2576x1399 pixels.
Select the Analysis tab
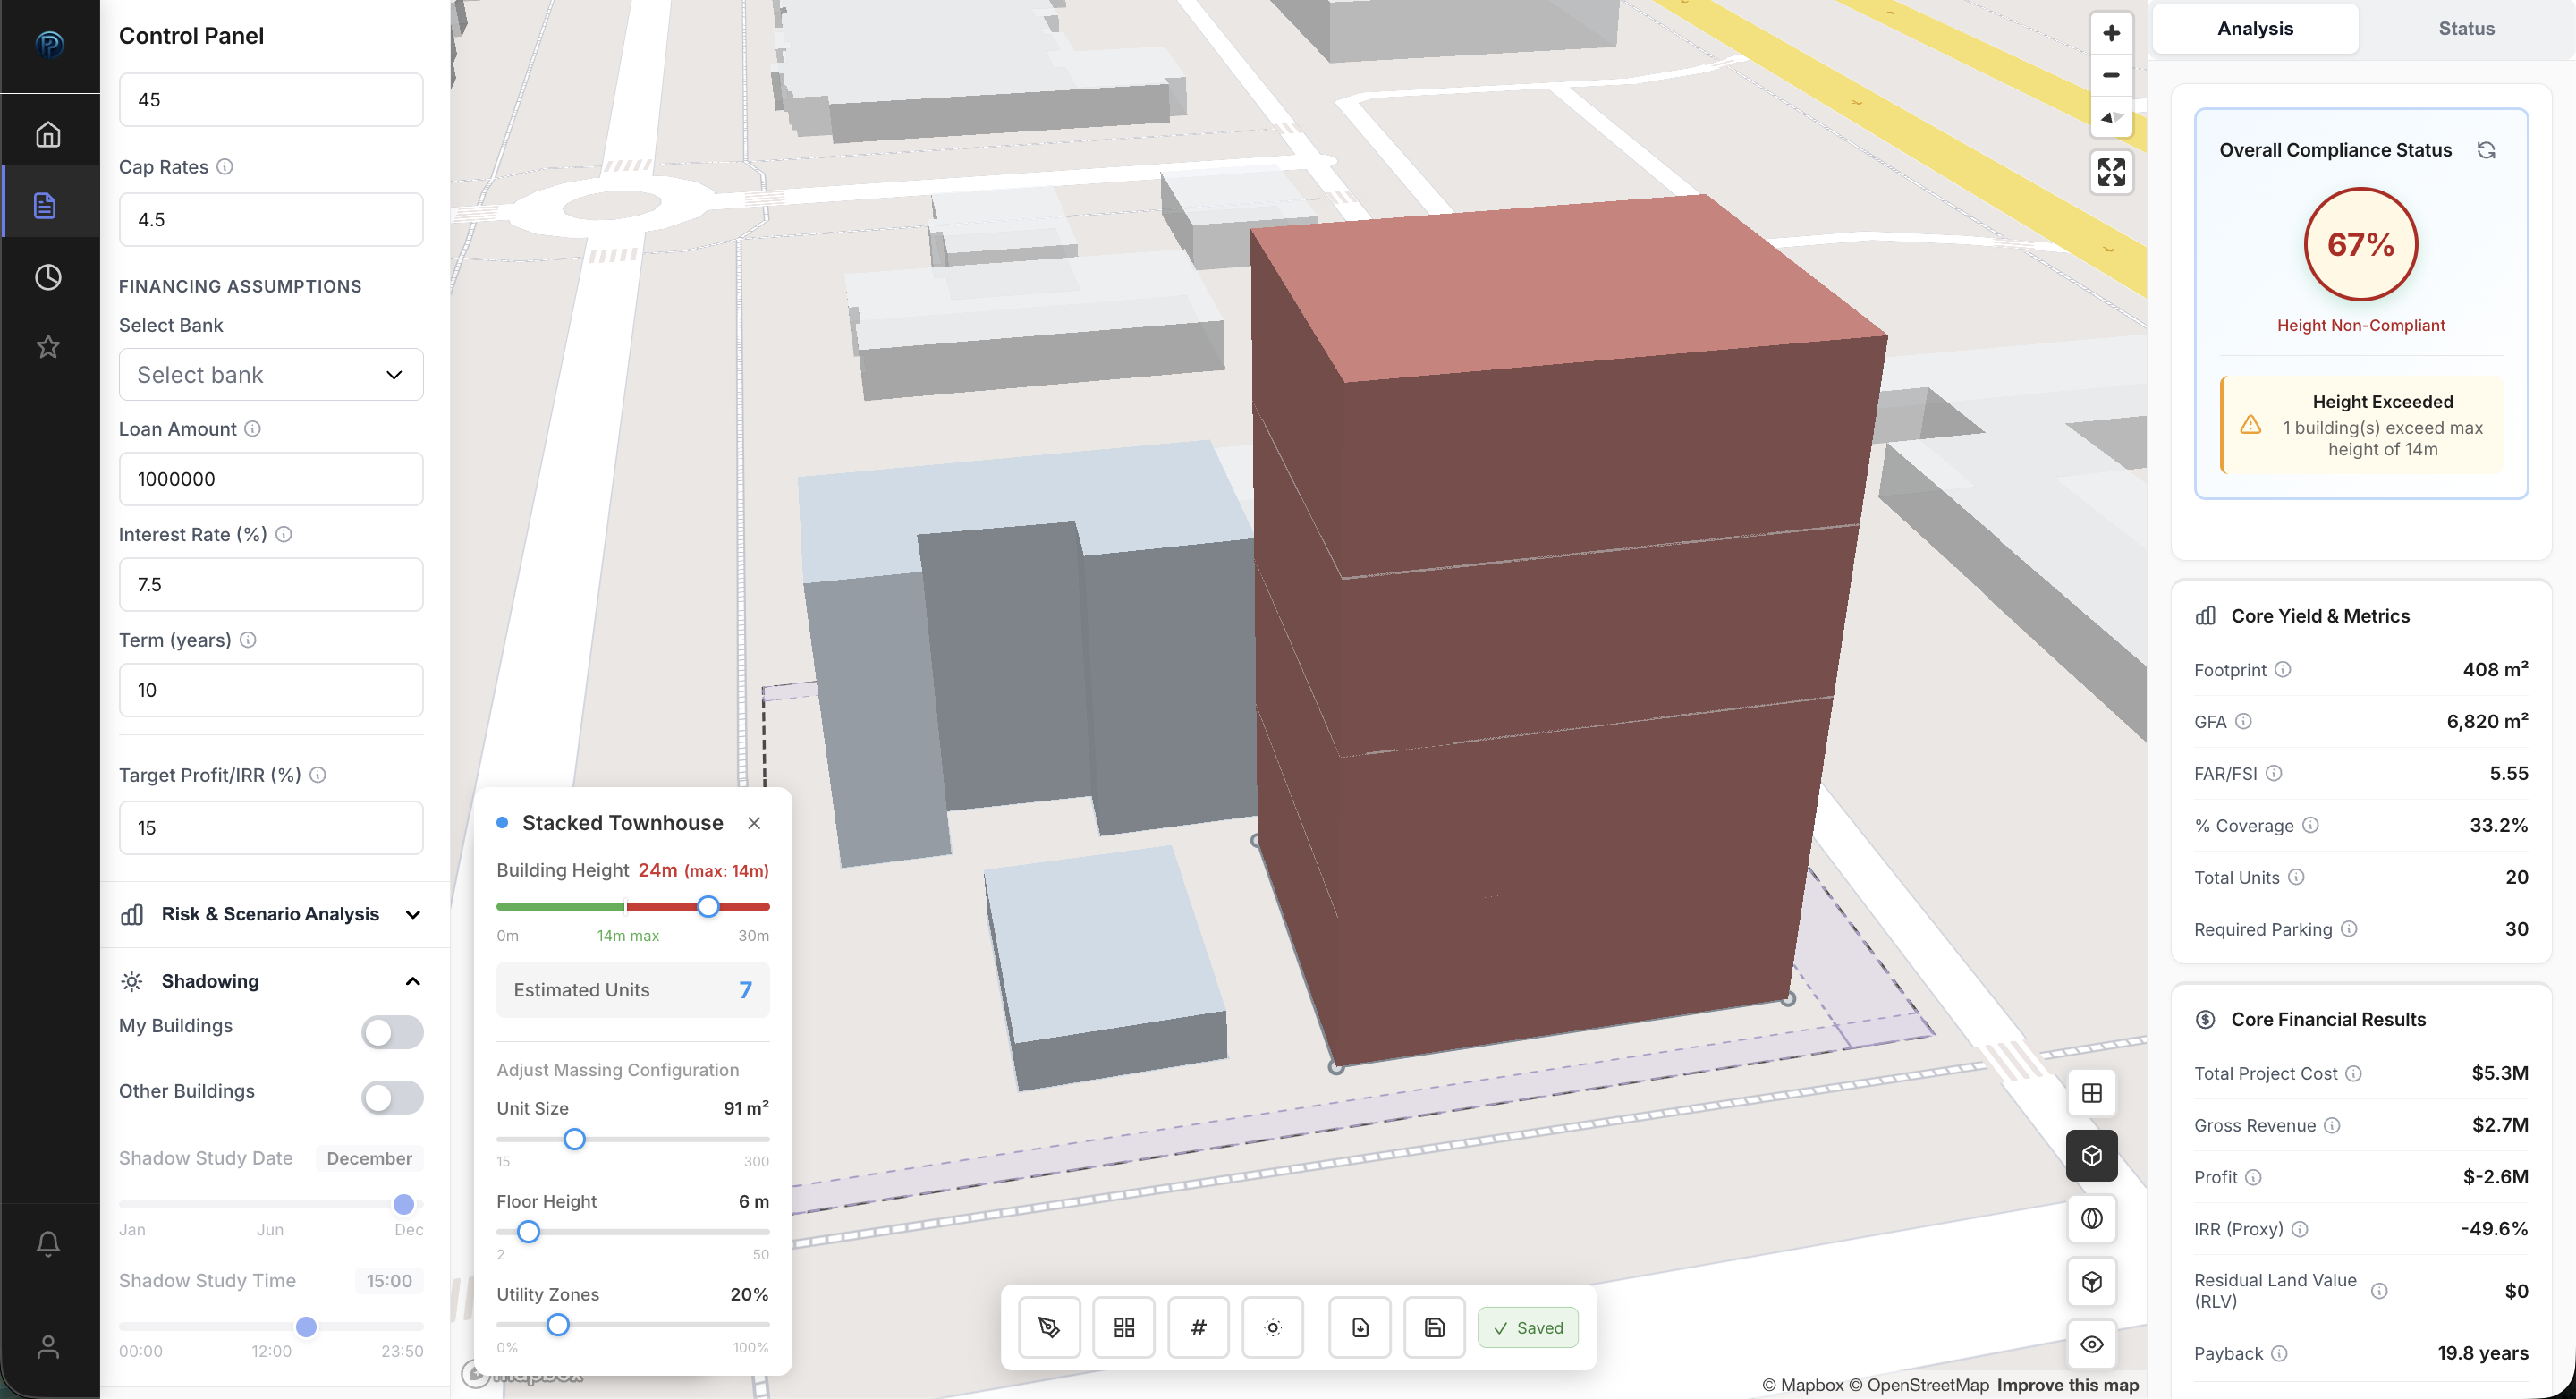click(2254, 28)
